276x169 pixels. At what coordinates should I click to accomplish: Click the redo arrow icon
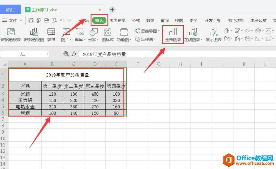click(x=69, y=20)
